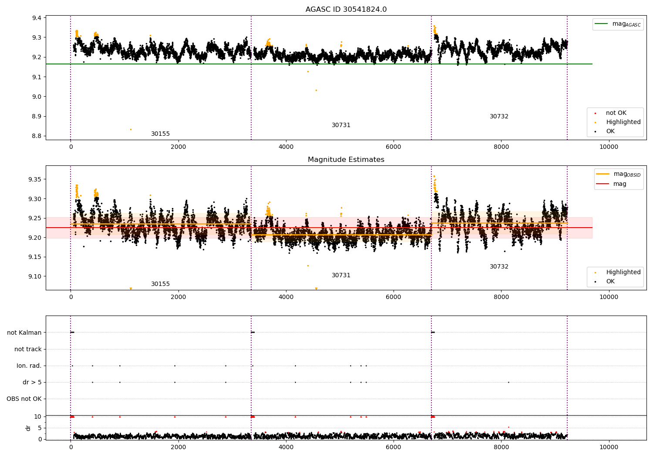Select 'OK' legend entry in Magnitude Estimates plot
This screenshot has width=653, height=457.
tap(605, 282)
